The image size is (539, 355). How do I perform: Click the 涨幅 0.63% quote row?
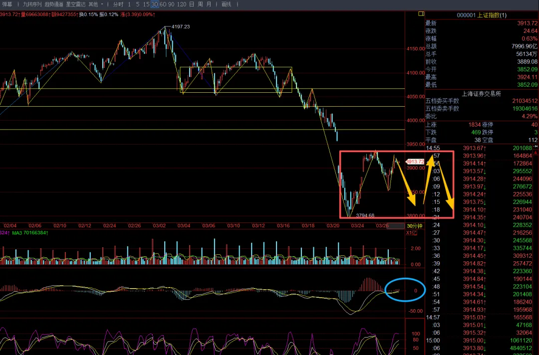[481, 38]
